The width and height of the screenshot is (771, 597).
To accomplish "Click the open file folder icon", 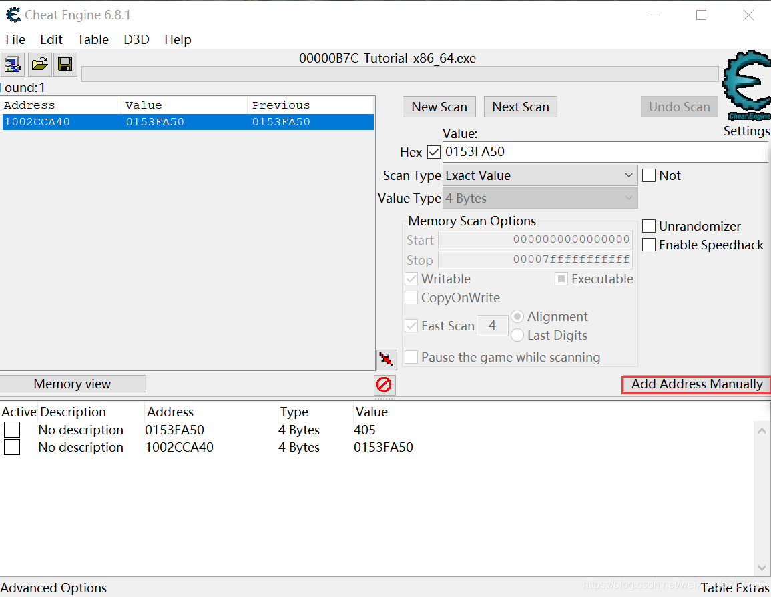I will click(40, 64).
